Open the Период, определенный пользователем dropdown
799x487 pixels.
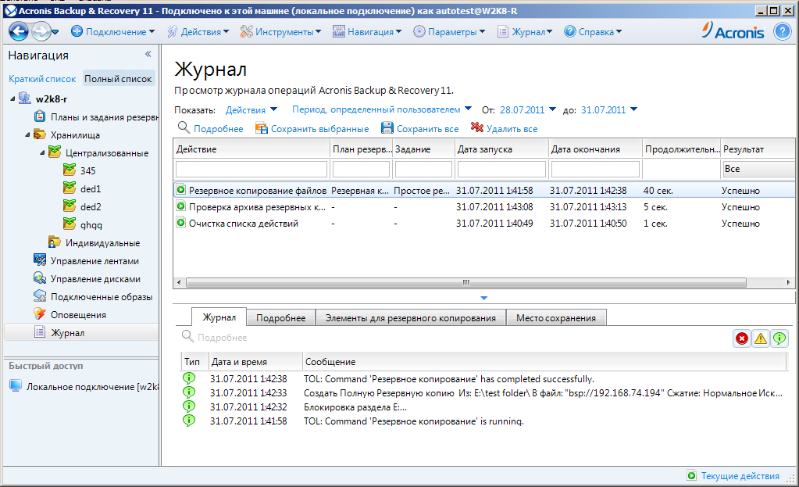[x=382, y=109]
